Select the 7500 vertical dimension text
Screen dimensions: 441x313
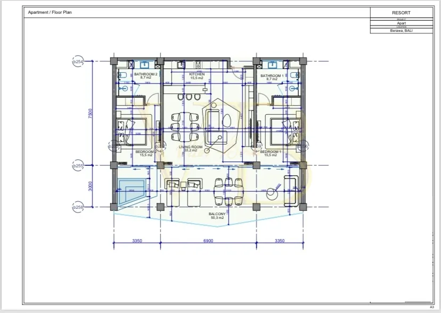click(91, 114)
